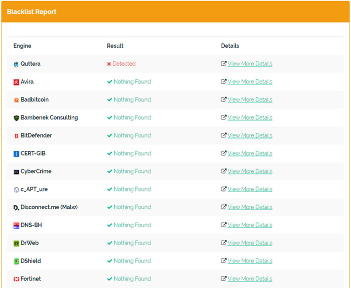The image size is (351, 288).
Task: Click the red Detected result for Quttera
Action: [121, 64]
